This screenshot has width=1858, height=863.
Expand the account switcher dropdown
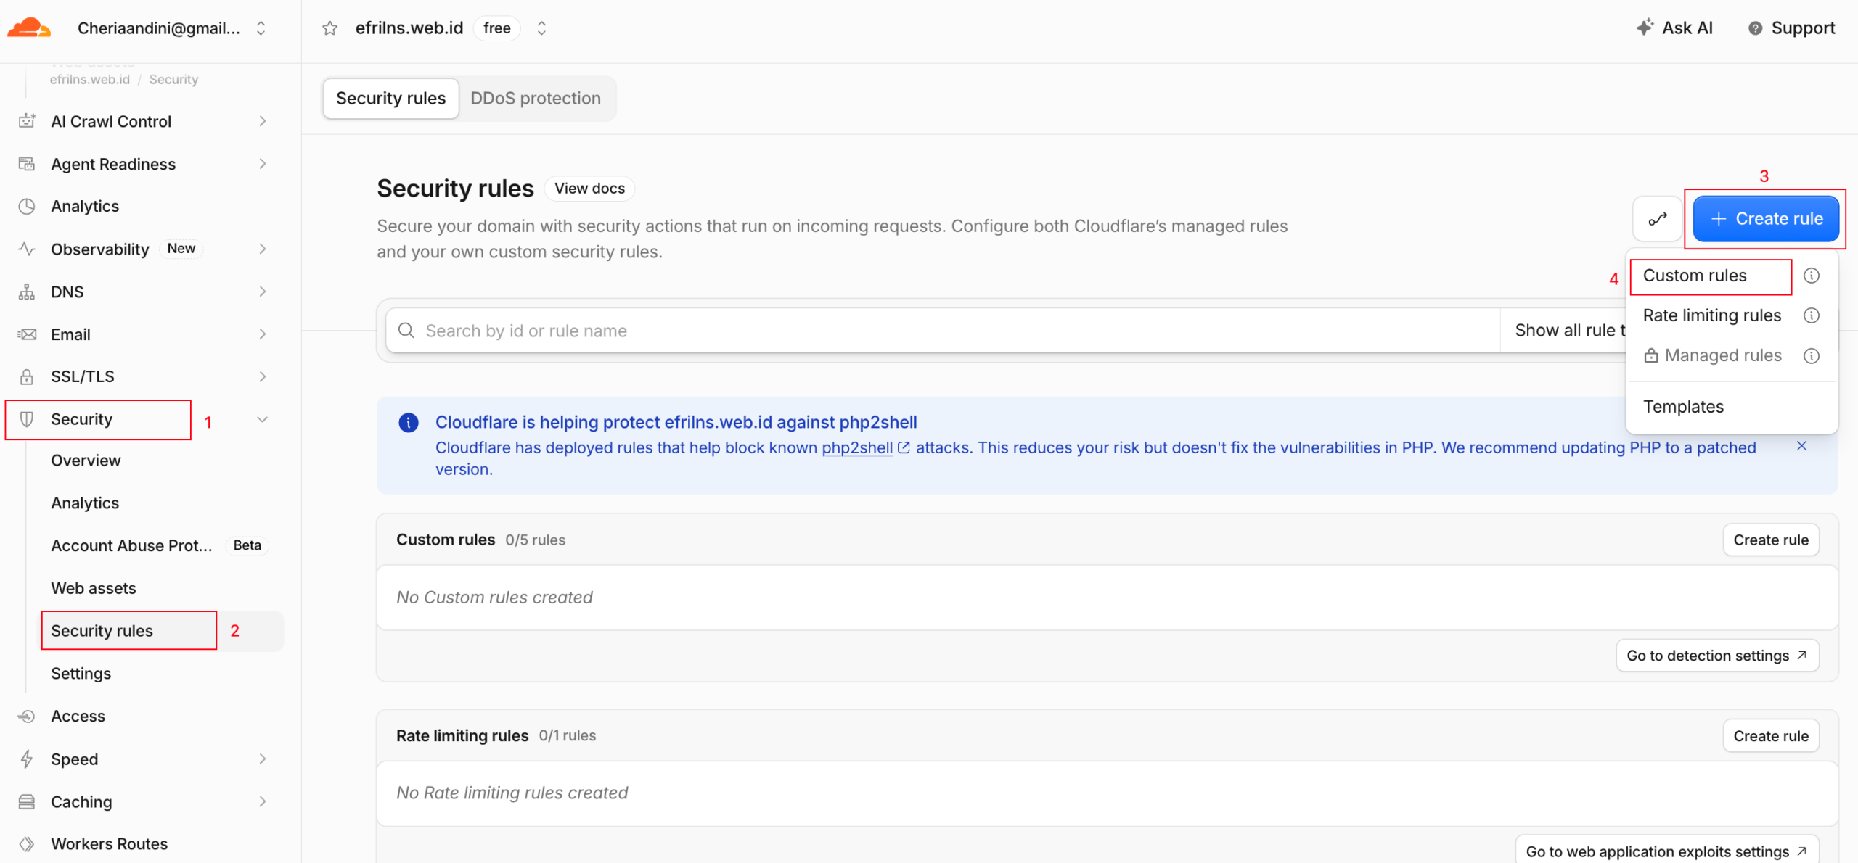click(x=261, y=28)
